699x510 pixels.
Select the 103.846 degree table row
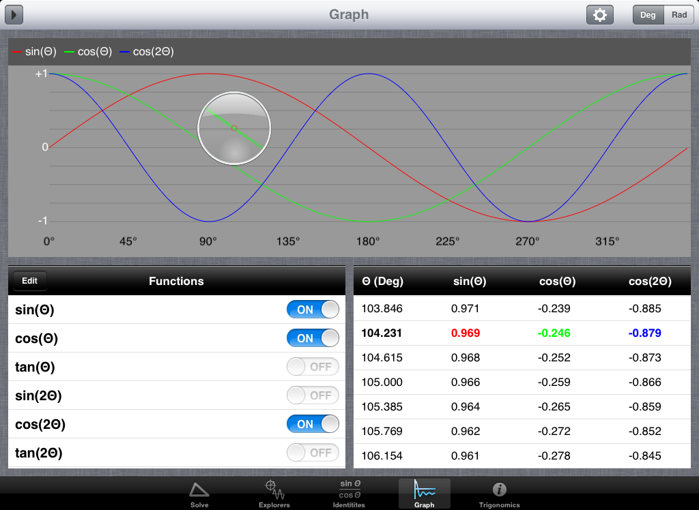click(x=522, y=309)
